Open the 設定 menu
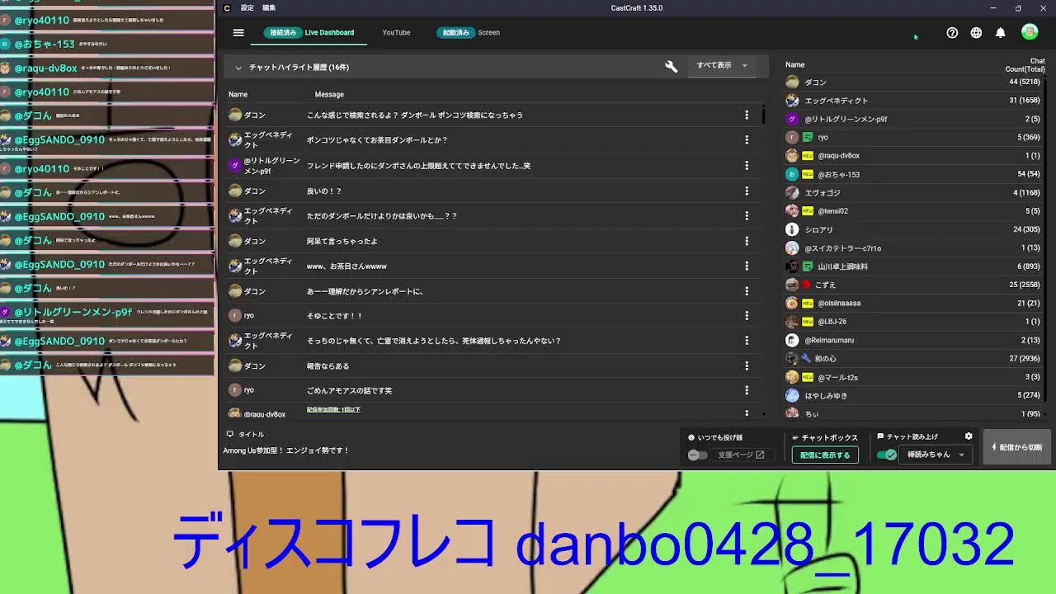 coord(247,8)
